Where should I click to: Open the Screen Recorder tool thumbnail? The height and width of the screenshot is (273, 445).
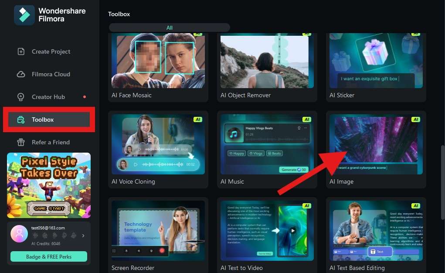point(158,231)
